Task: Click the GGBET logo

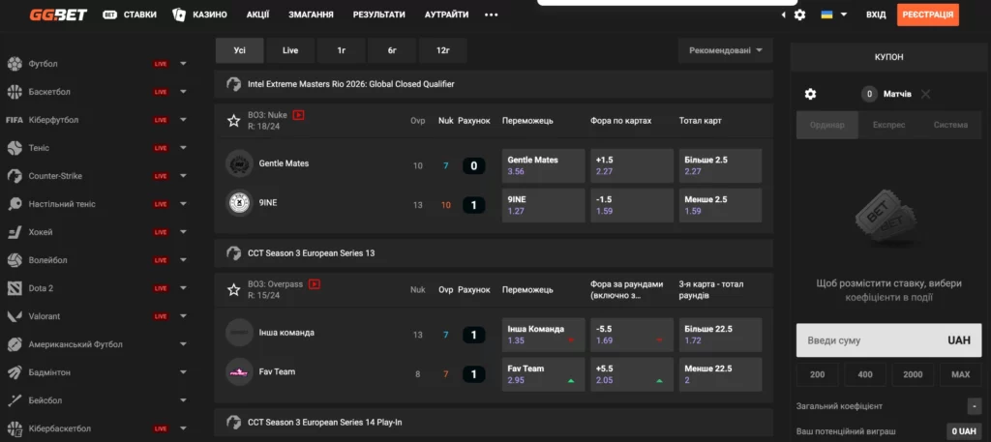Action: 46,14
